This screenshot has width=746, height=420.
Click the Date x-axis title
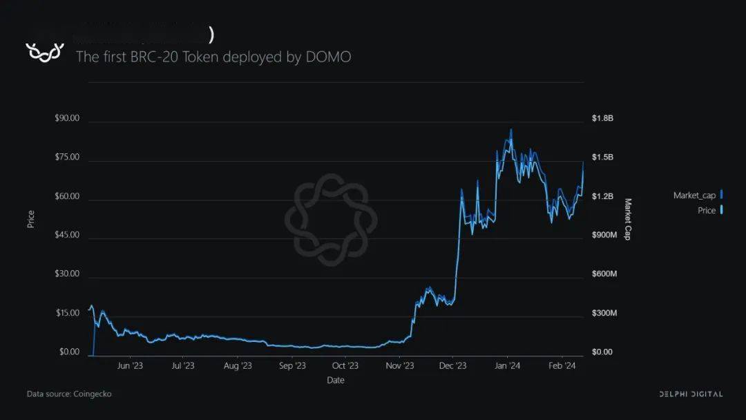[336, 380]
